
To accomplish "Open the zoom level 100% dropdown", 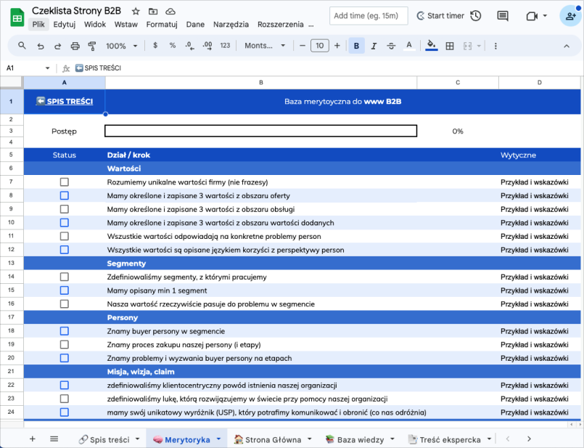I will coord(122,46).
